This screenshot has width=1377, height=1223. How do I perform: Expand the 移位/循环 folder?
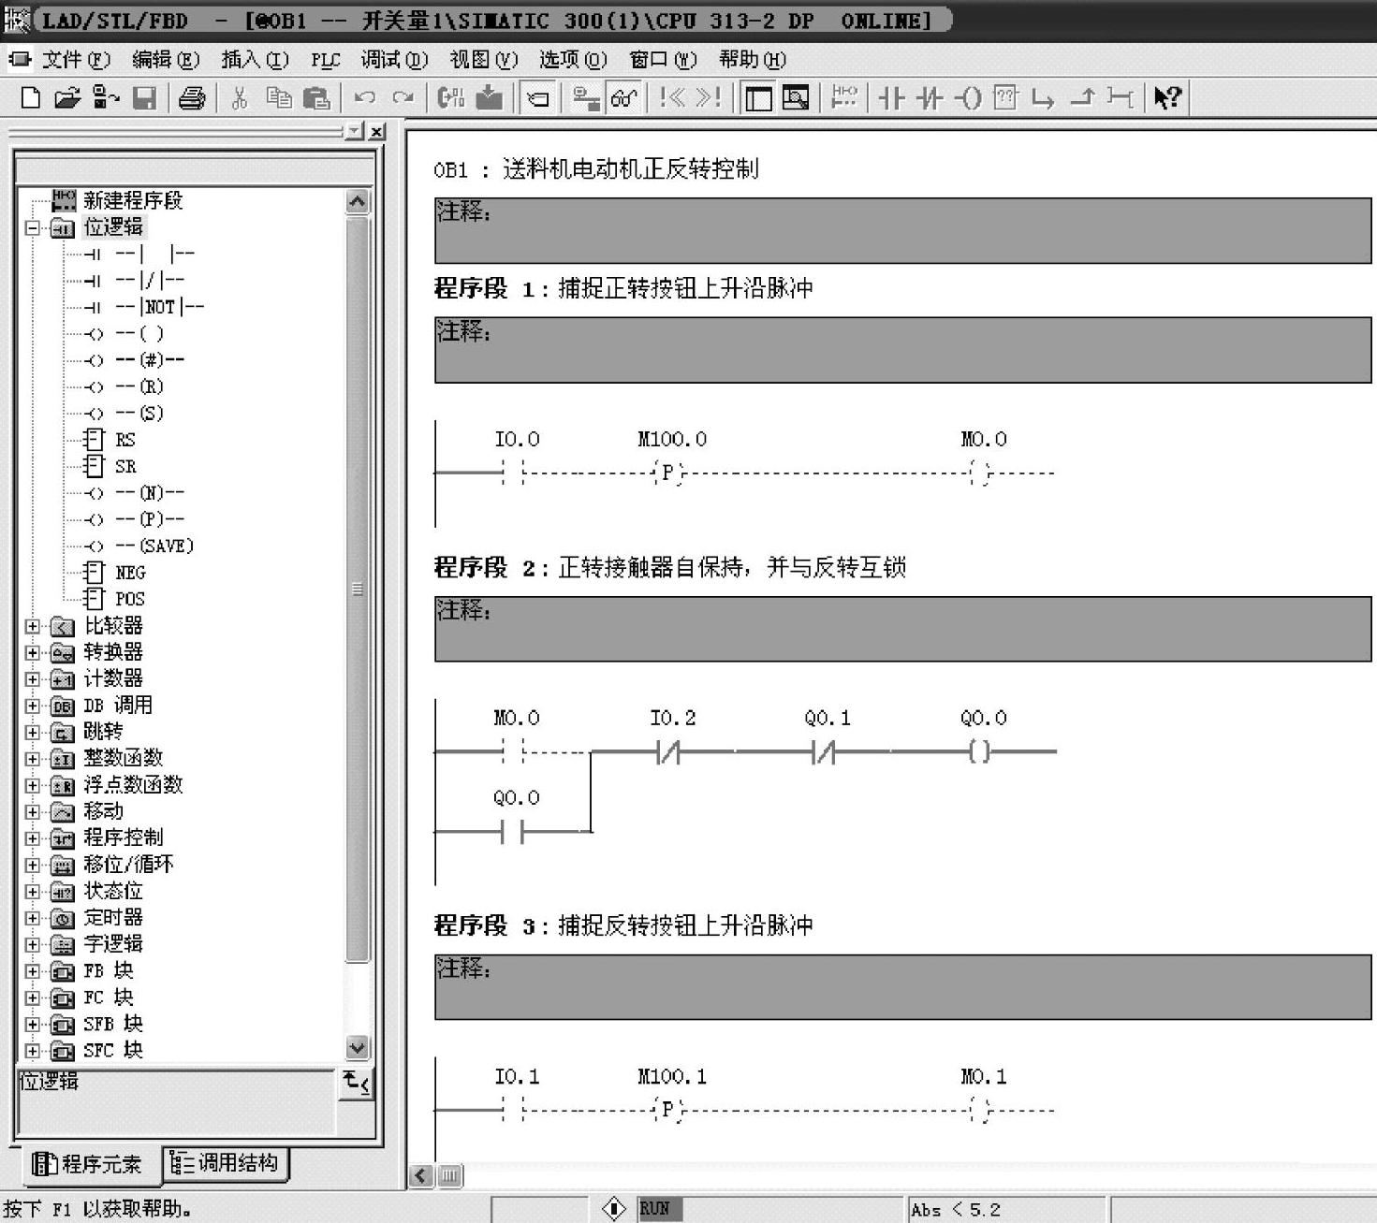point(33,865)
